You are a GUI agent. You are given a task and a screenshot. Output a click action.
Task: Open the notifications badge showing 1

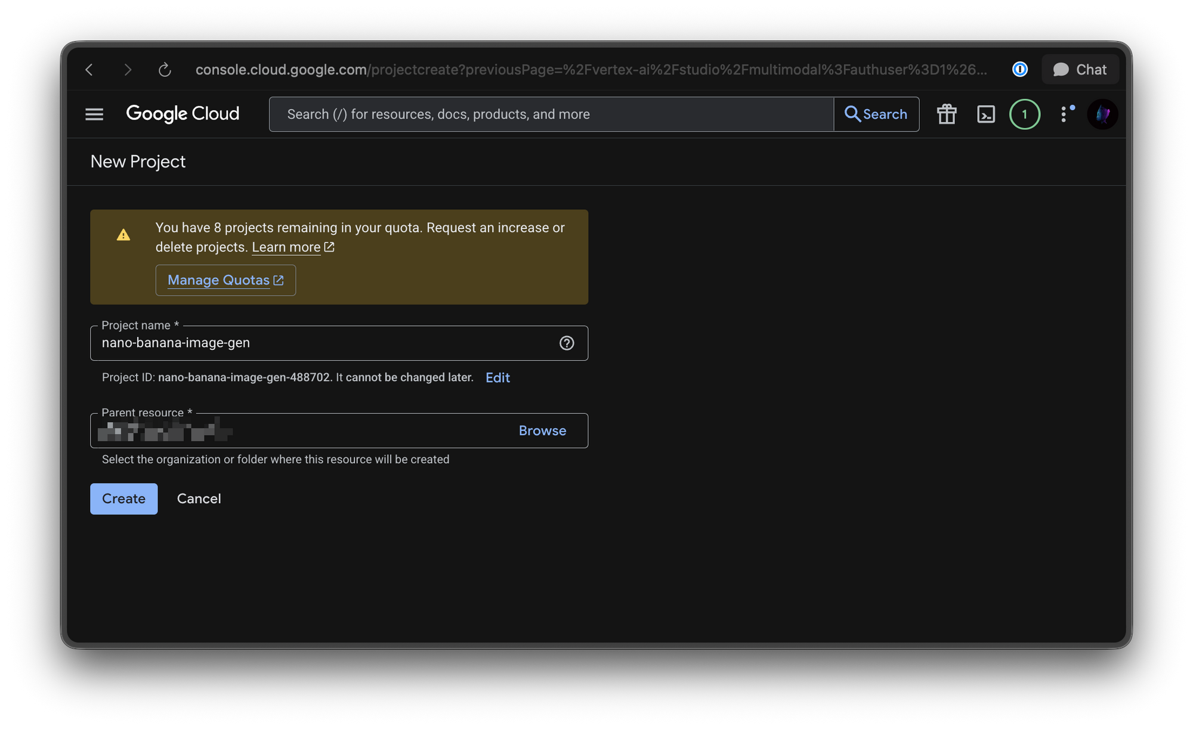pyautogui.click(x=1025, y=114)
